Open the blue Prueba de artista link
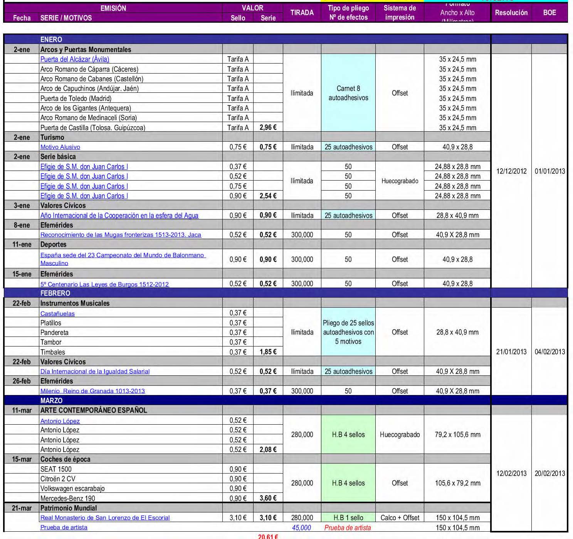573x539 pixels. tap(64, 527)
